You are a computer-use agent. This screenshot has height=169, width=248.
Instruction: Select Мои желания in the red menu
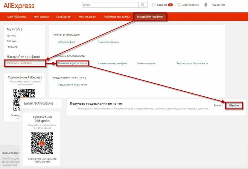point(87,17)
